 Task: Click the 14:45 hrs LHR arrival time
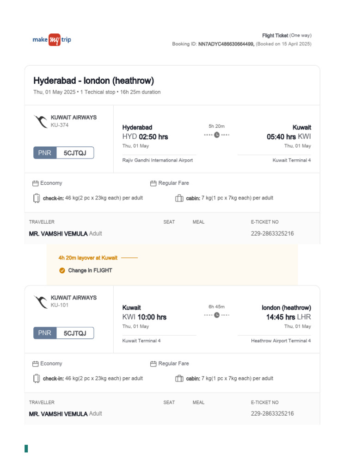coord(288,317)
